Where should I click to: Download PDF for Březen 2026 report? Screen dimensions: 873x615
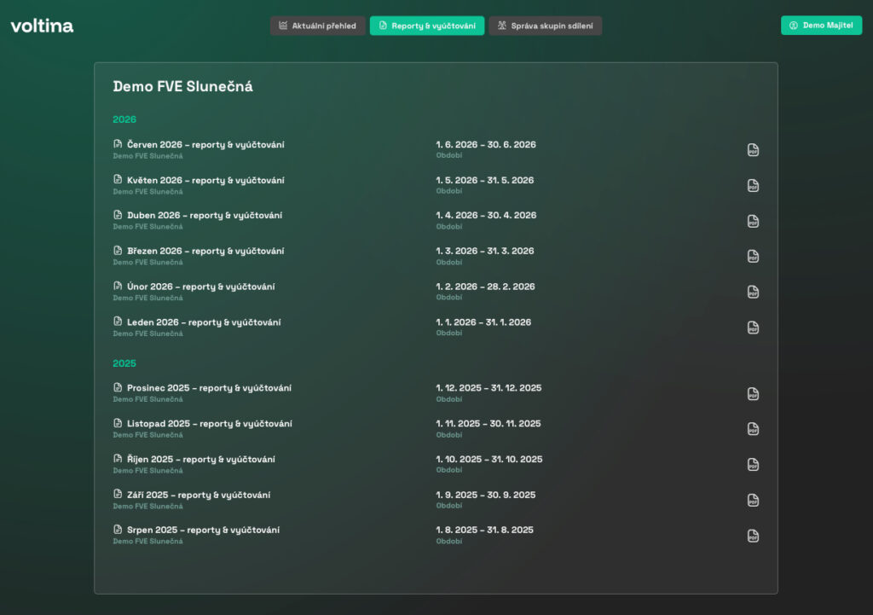coord(753,256)
